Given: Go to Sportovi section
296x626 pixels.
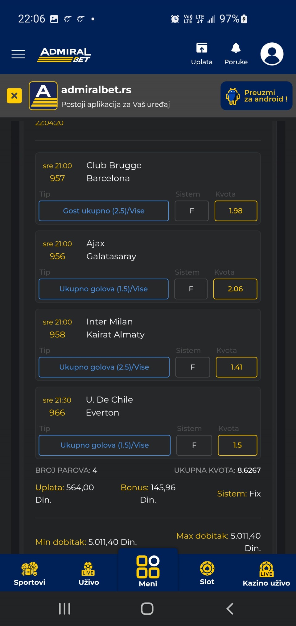Looking at the screenshot, I should [x=30, y=573].
